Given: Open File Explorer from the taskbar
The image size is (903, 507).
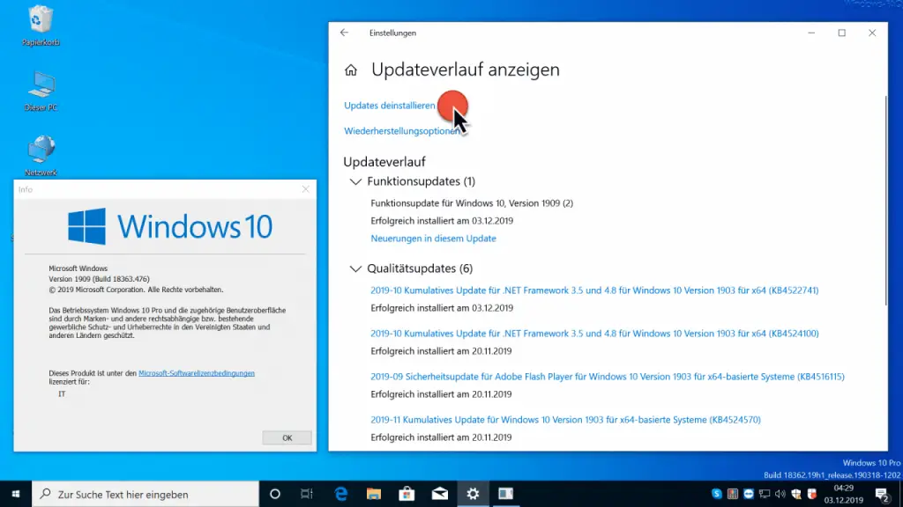Looking at the screenshot, I should coord(374,494).
